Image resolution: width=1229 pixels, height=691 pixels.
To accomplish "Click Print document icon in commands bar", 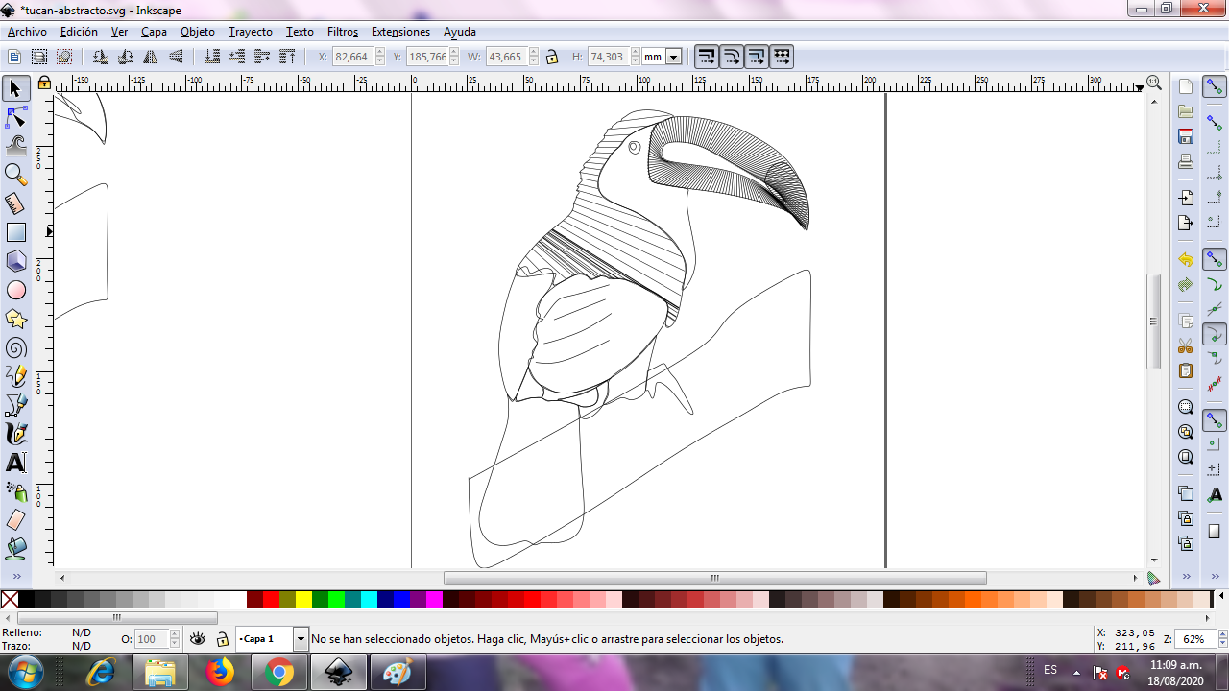I will [x=1186, y=161].
